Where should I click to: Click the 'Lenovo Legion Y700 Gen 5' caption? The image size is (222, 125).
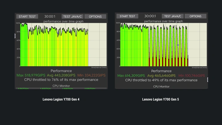[x=160, y=99]
